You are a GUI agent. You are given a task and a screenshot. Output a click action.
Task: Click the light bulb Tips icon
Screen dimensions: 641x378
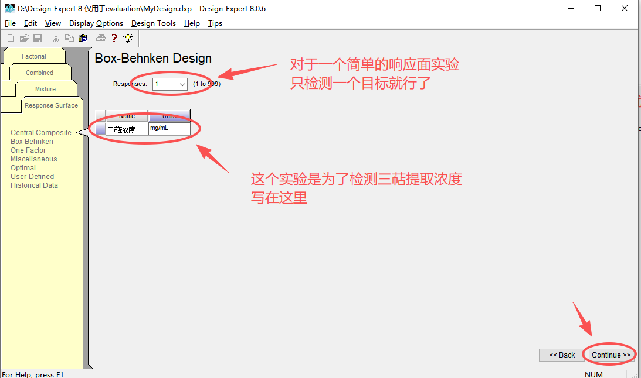click(x=127, y=38)
